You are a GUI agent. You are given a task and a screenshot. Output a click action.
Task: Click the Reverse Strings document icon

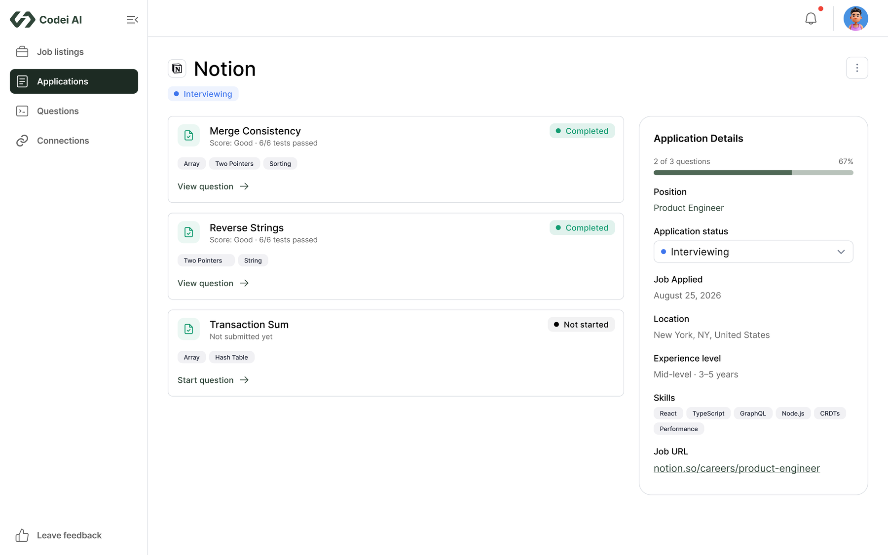[188, 232]
